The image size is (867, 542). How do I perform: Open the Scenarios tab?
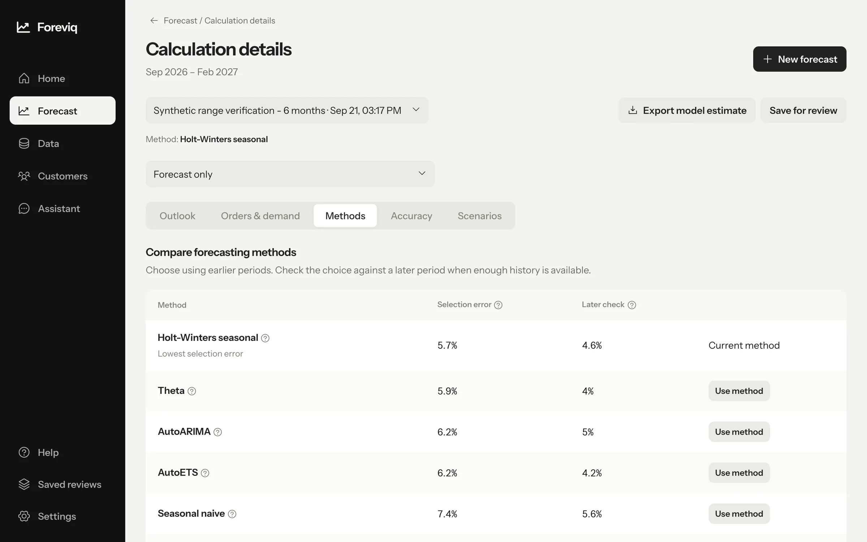point(479,216)
